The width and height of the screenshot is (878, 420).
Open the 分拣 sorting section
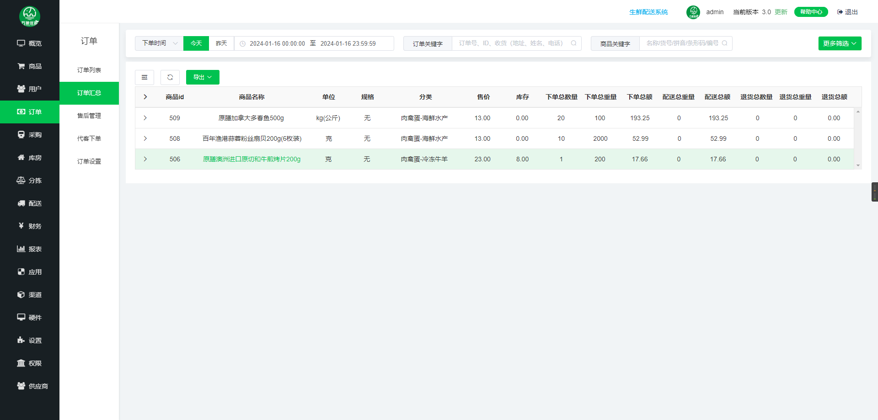coord(30,181)
